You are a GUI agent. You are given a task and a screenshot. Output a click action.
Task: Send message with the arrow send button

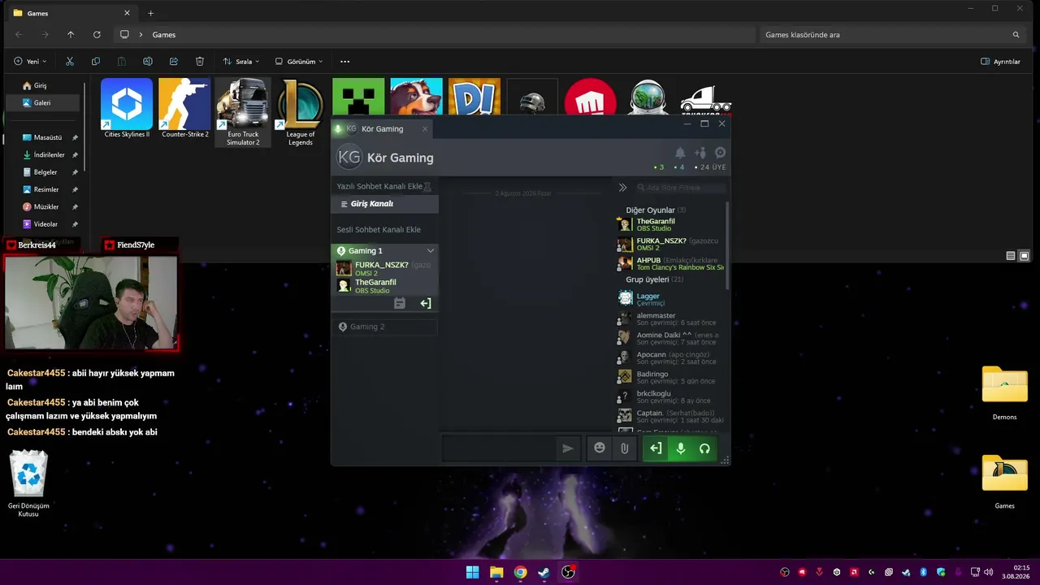pos(568,448)
